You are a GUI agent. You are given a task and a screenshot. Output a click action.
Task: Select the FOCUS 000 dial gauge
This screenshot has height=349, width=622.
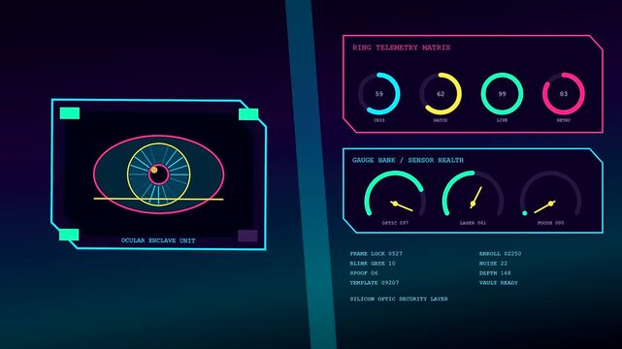pos(550,194)
